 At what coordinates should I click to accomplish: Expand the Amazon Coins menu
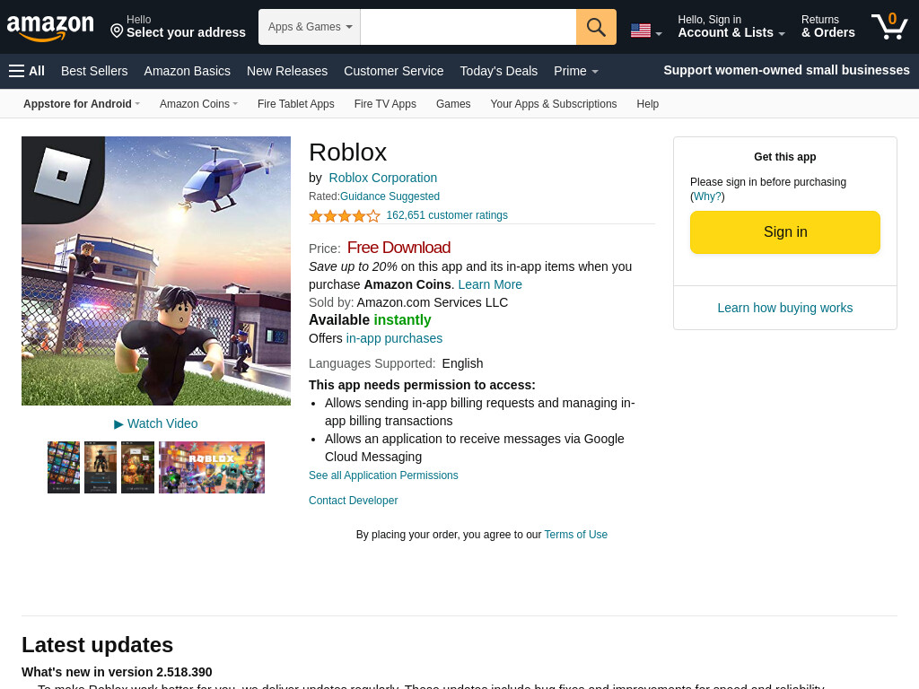tap(198, 104)
